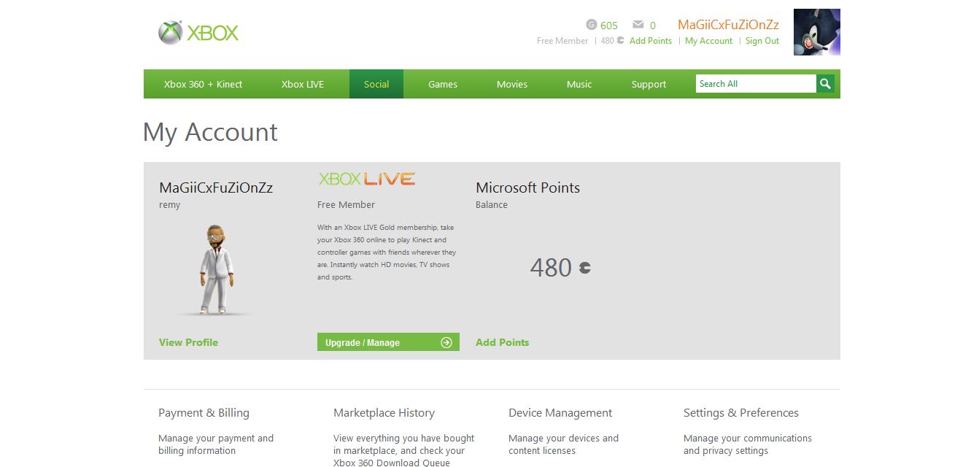Click the Xbox LIVE Gold membership description
This screenshot has width=971, height=467.
click(387, 252)
